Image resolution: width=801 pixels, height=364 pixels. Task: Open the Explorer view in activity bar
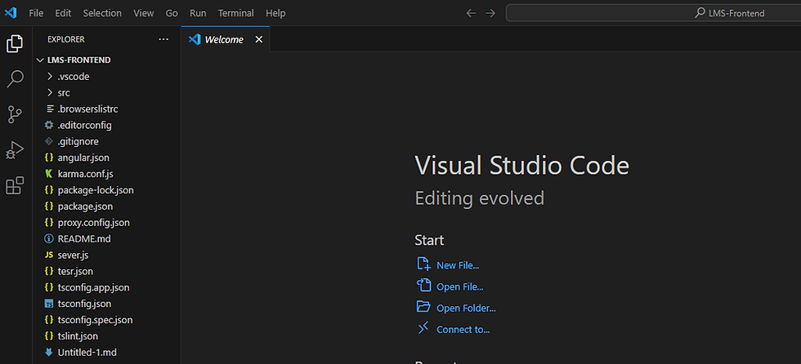point(15,44)
